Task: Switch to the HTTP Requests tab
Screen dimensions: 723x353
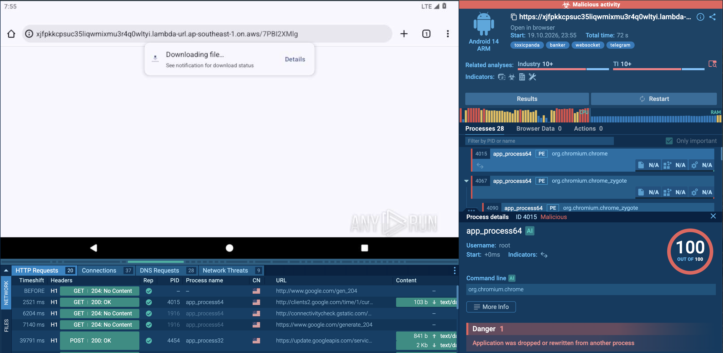Action: (x=44, y=271)
